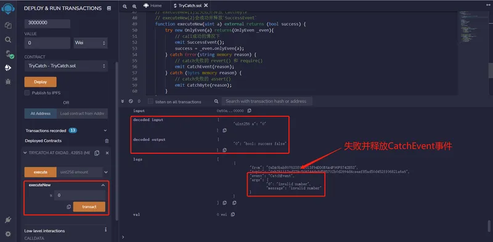The height and width of the screenshot is (242, 493).
Task: Click Search with transaction hash or address field
Action: click(x=267, y=101)
